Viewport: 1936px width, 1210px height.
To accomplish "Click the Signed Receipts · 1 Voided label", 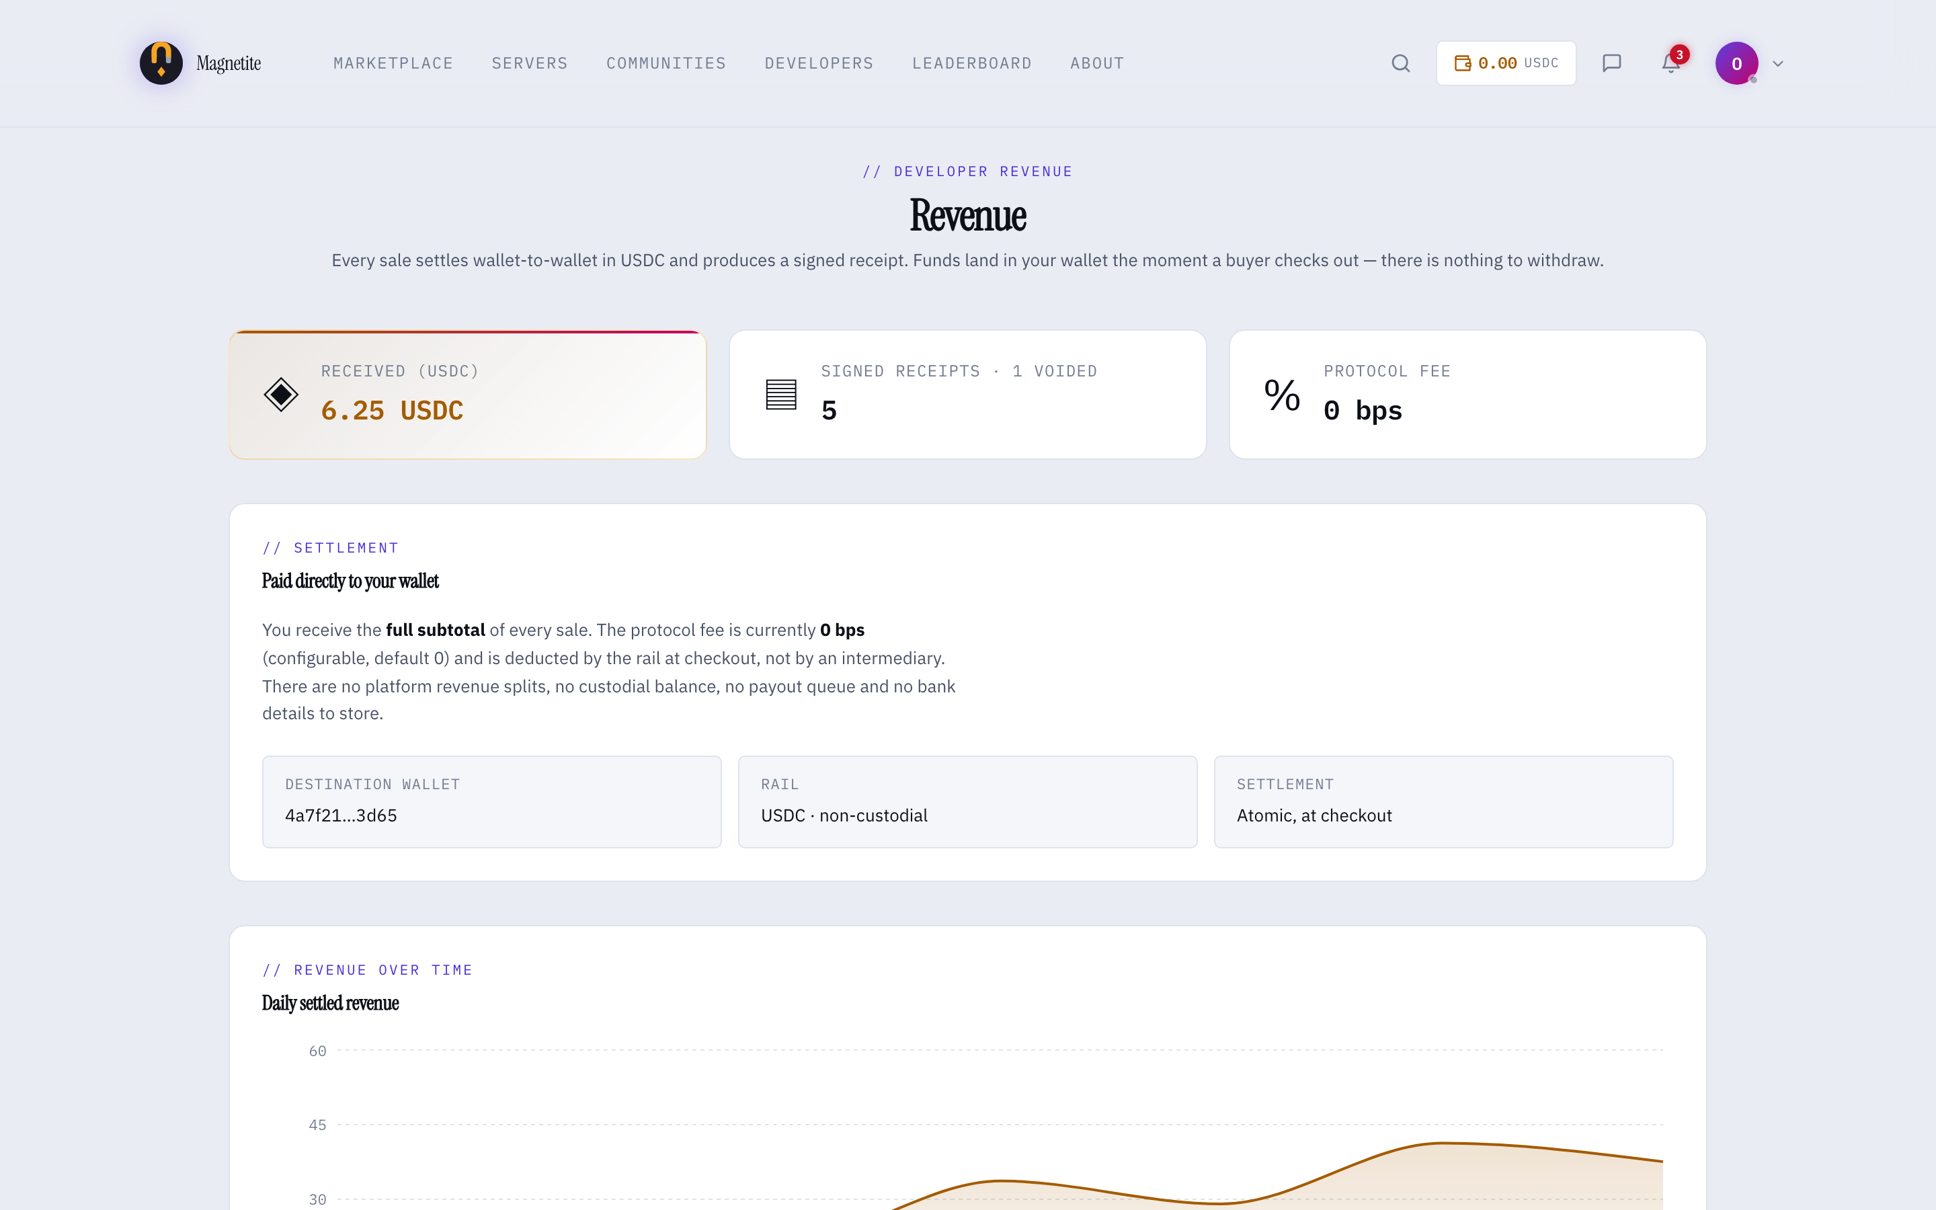I will click(959, 371).
